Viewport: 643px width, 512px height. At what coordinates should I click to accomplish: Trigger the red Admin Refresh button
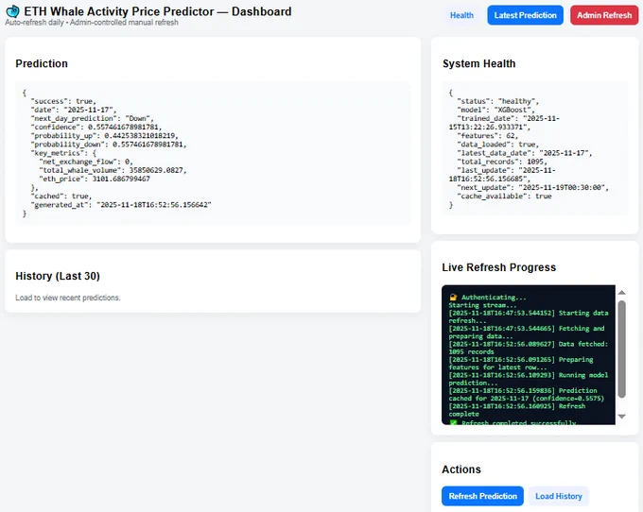click(x=604, y=15)
